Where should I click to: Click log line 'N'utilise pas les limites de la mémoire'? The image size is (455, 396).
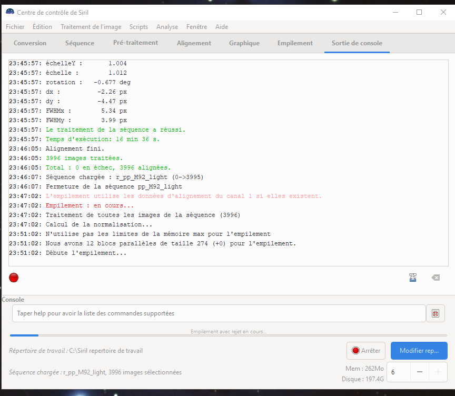158,234
